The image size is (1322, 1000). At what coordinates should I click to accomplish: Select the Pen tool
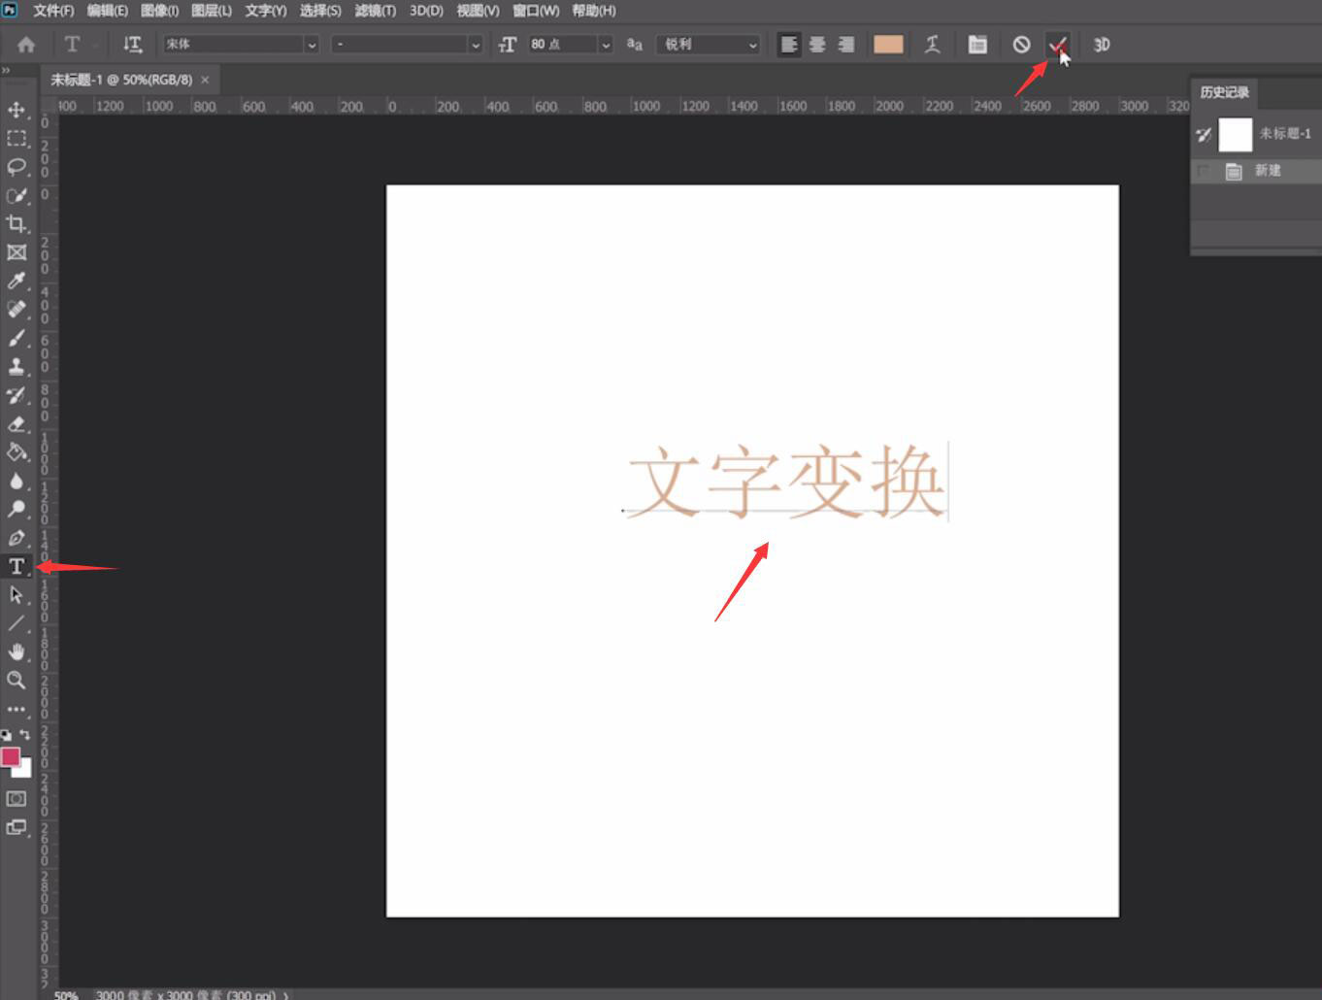click(17, 538)
